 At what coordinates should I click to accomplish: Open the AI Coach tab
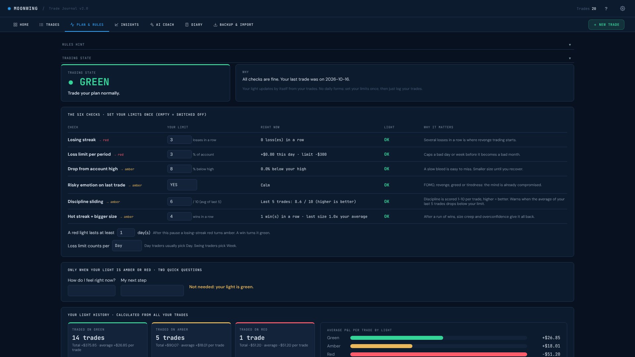click(x=162, y=25)
